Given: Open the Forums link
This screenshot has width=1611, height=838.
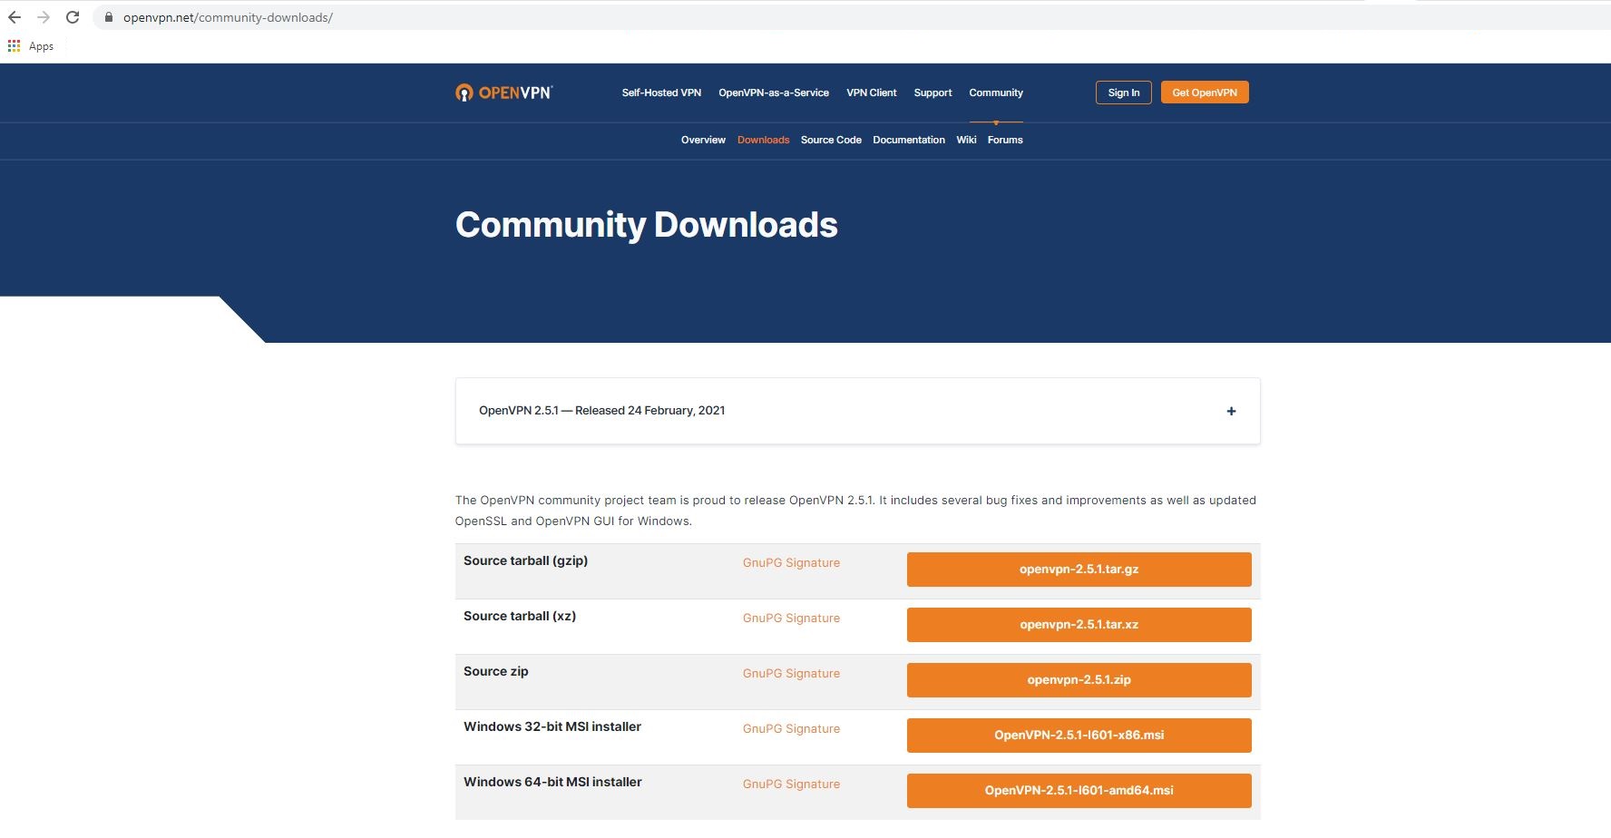Looking at the screenshot, I should [1004, 140].
